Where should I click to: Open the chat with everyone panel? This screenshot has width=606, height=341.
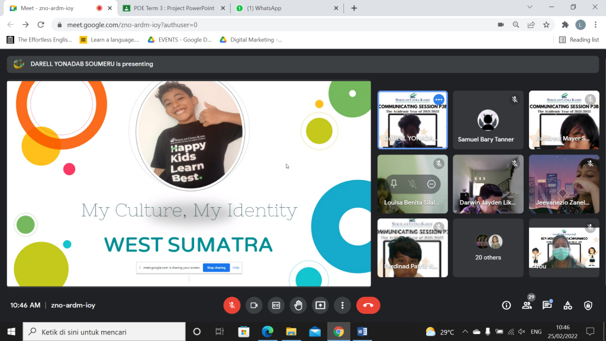[547, 305]
